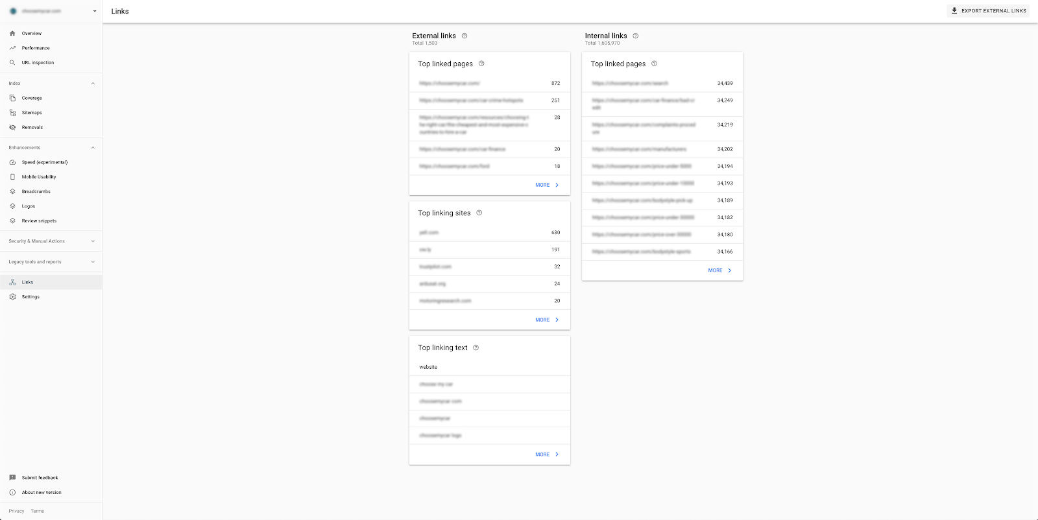Image resolution: width=1038 pixels, height=520 pixels.
Task: Click the Removals eye-slash icon
Action: [12, 127]
